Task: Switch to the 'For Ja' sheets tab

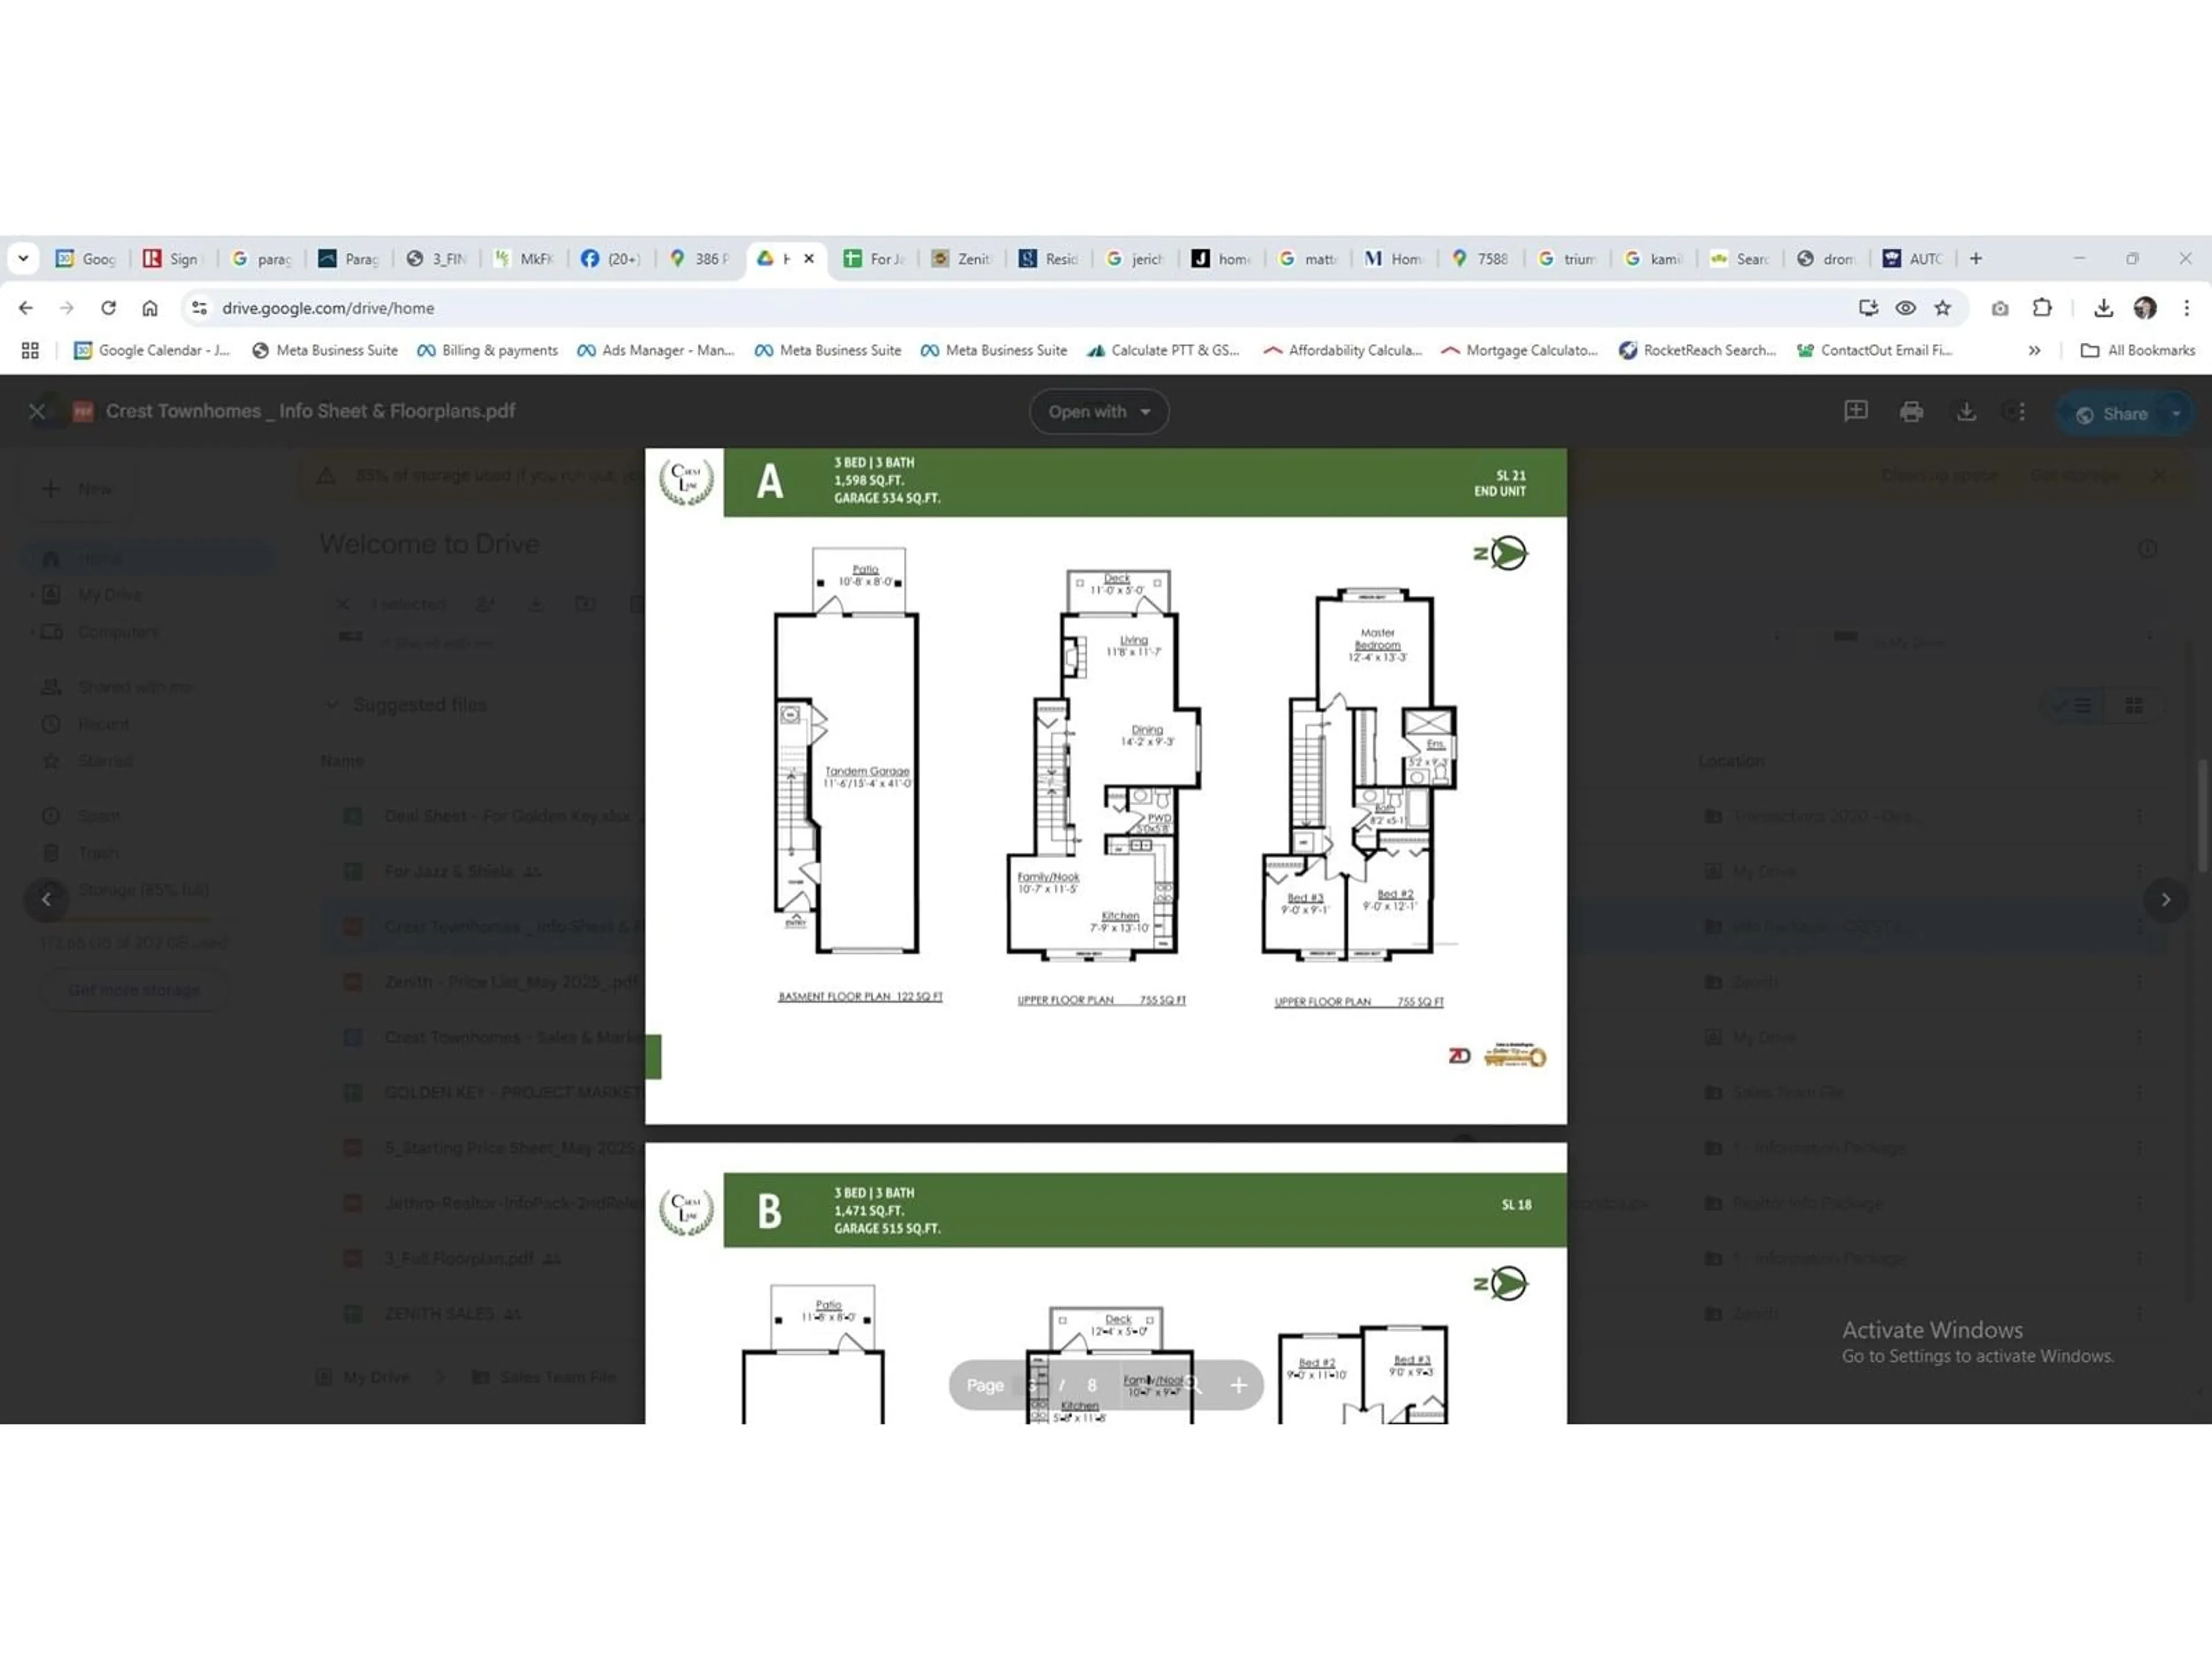Action: 875,259
